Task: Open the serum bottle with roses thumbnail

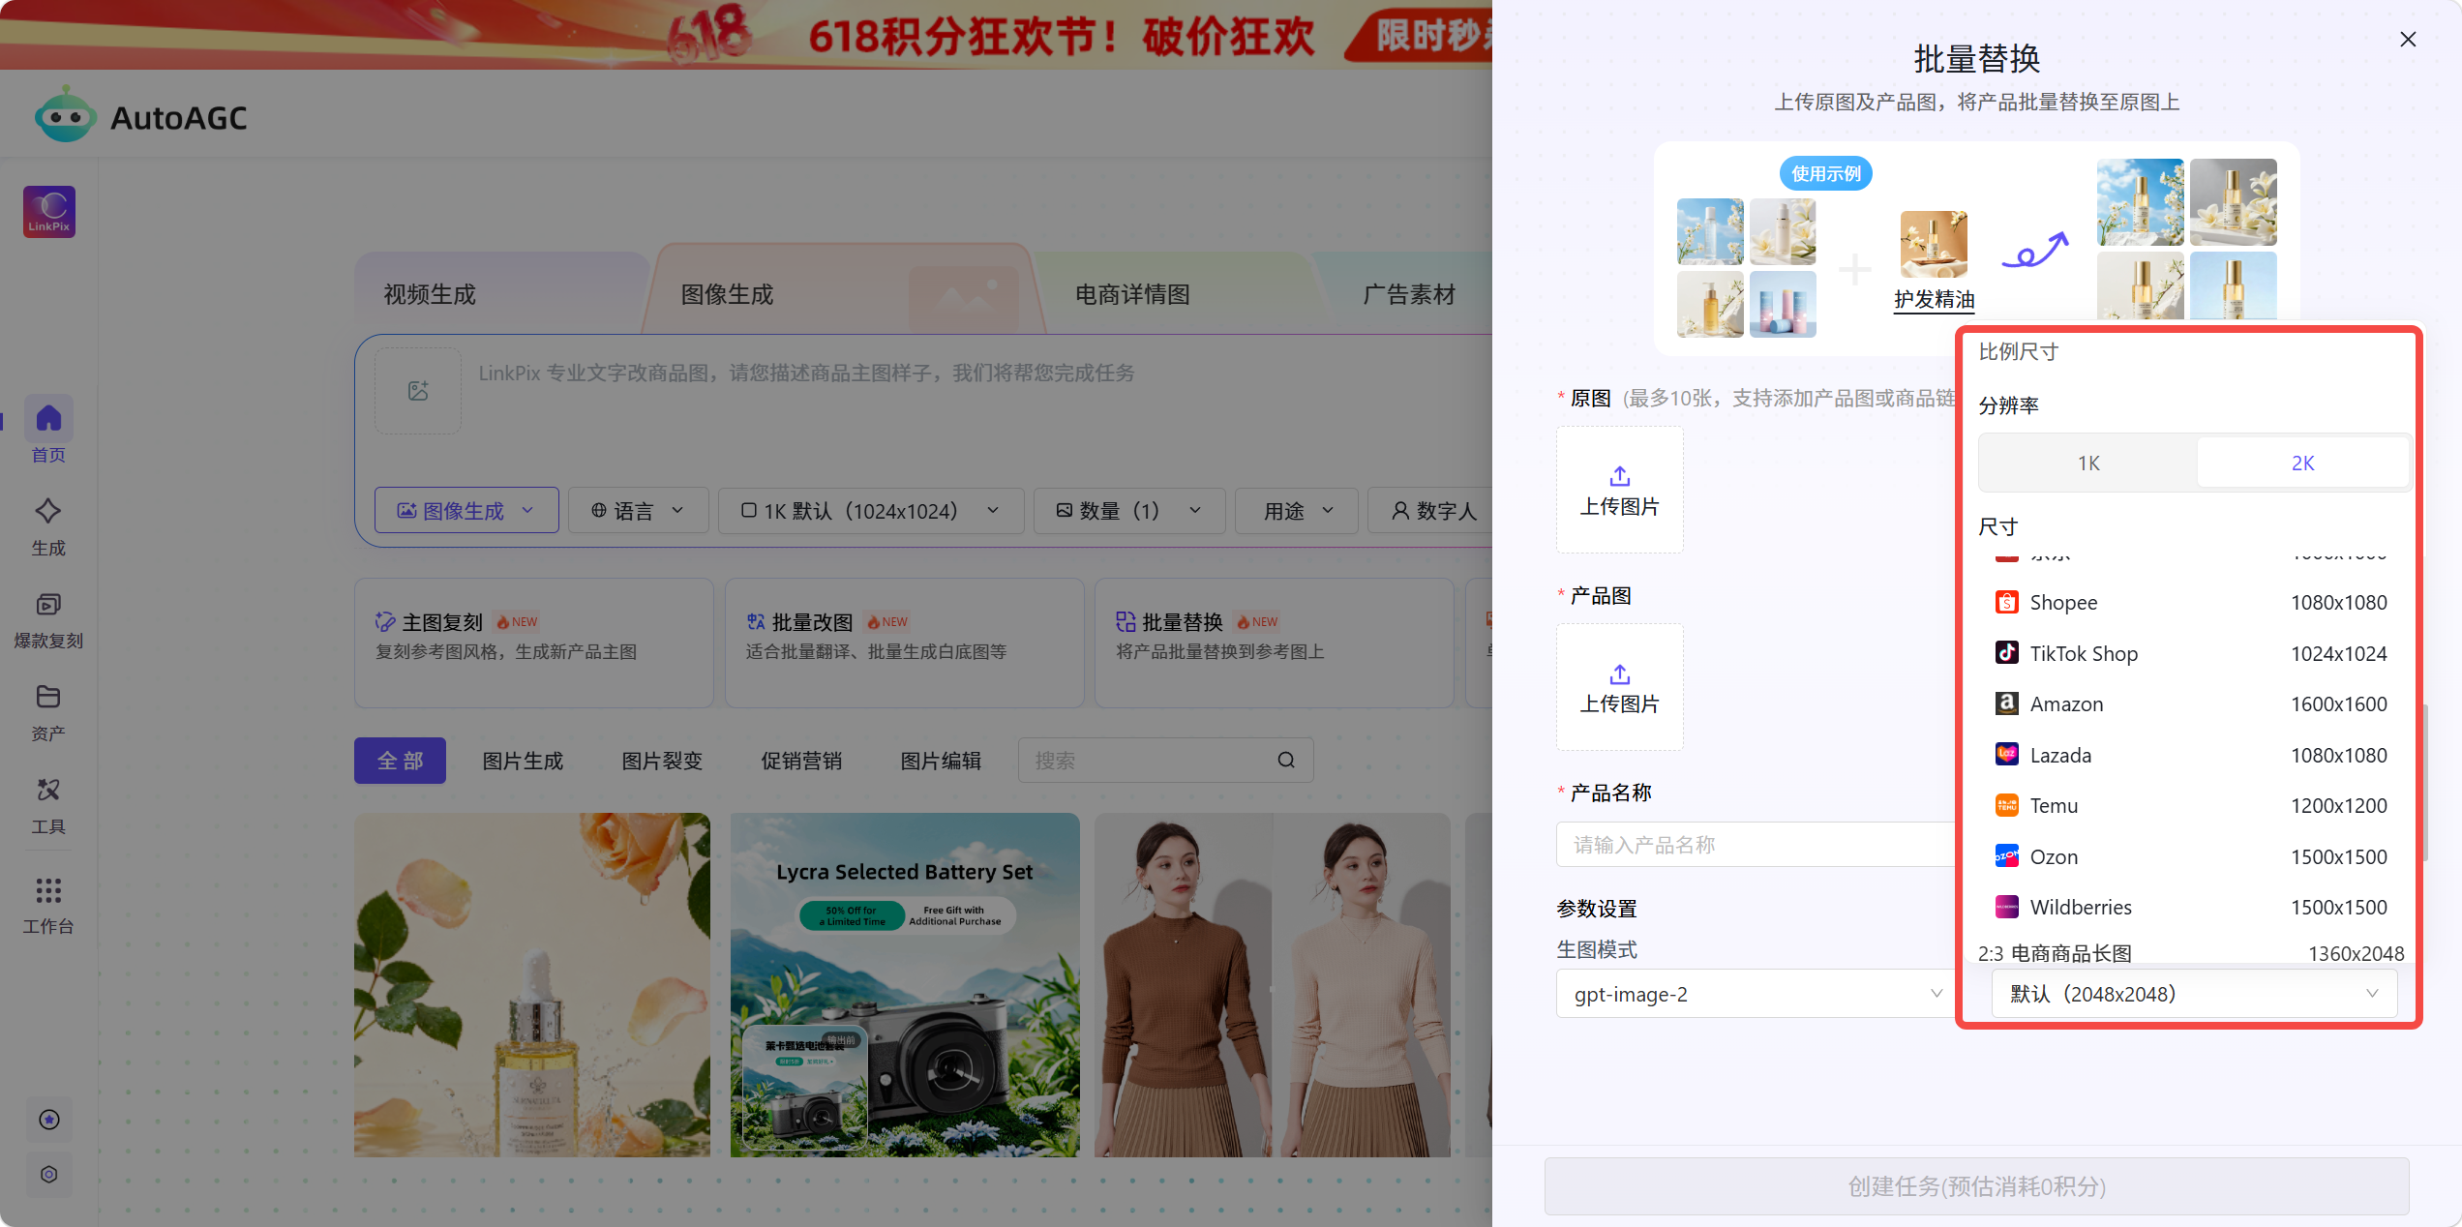Action: 532,984
